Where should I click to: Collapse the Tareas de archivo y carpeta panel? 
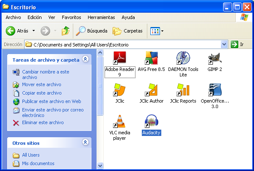tap(85, 60)
